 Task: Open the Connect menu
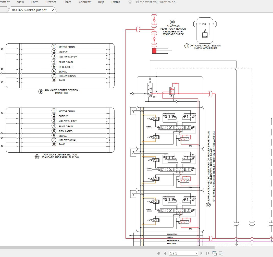pos(84,2)
